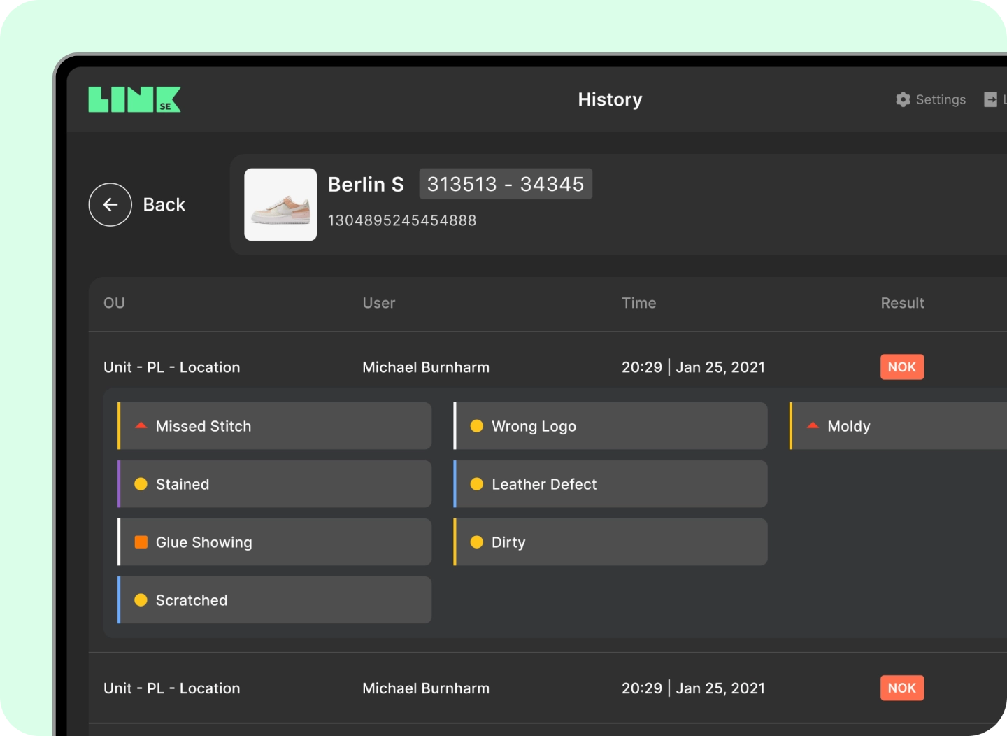The image size is (1007, 736).
Task: Click the NOK badge on the first row
Action: [902, 367]
